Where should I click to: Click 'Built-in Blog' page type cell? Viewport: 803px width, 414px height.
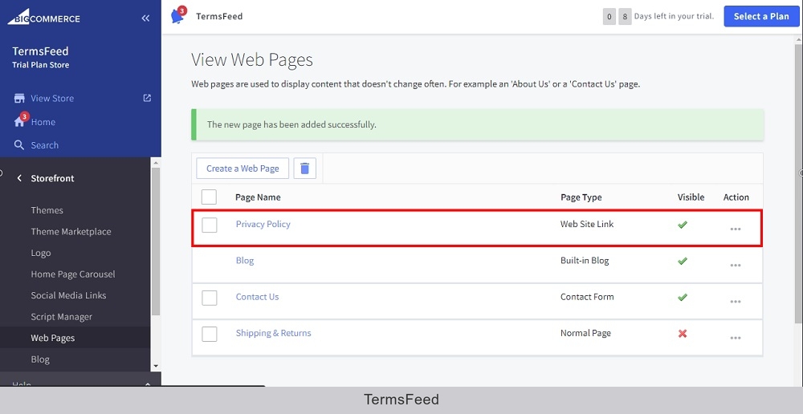click(585, 261)
